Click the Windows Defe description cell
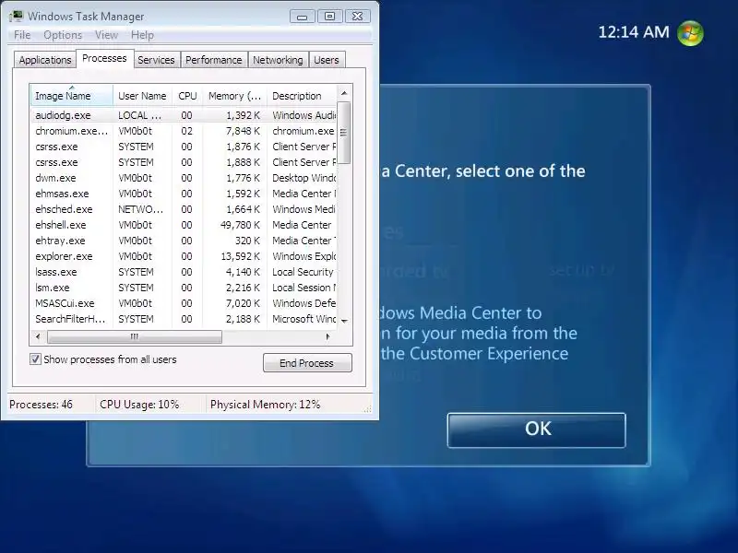Viewport: 738px width, 553px height. (304, 303)
